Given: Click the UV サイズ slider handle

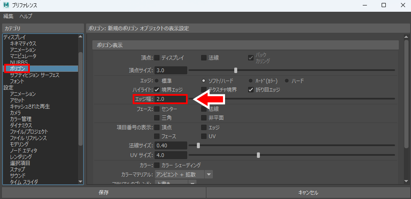Looking at the screenshot, I should pyautogui.click(x=258, y=155).
